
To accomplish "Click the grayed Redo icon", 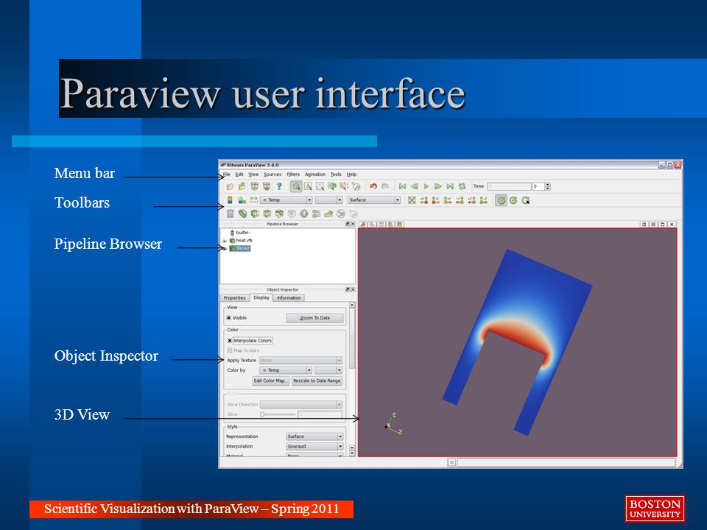I will (x=385, y=186).
